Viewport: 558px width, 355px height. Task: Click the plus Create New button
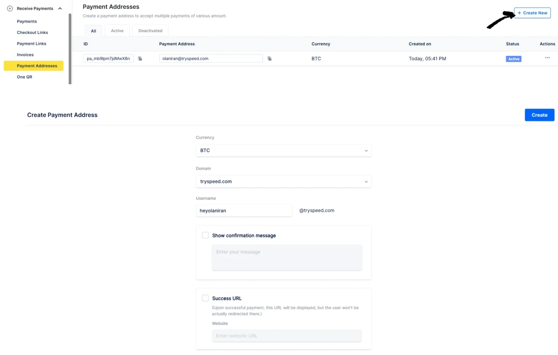click(532, 13)
